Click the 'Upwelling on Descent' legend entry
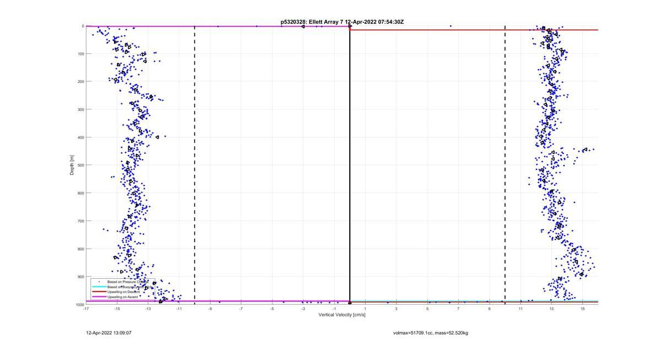 pyautogui.click(x=123, y=291)
